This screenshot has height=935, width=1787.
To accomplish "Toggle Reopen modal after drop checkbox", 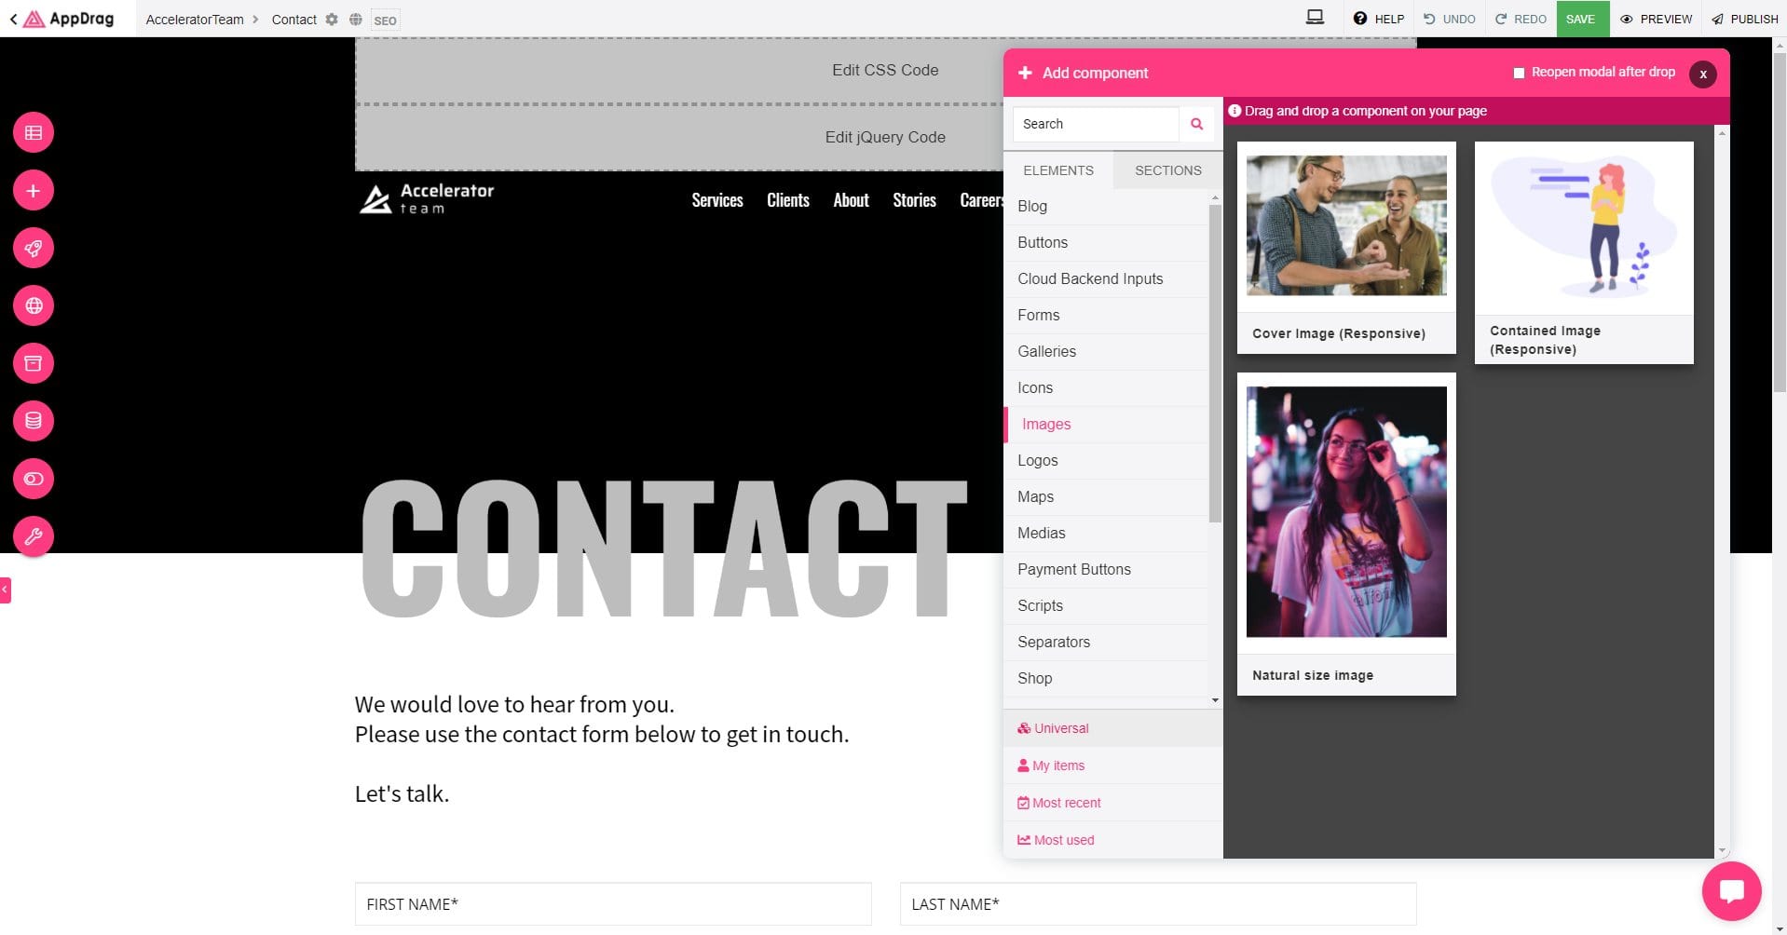I will (1519, 73).
